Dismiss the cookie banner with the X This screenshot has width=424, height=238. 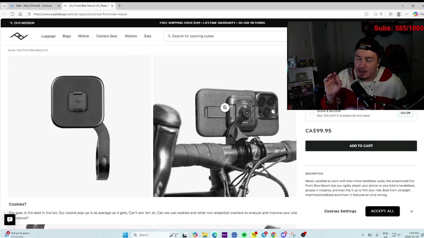pyautogui.click(x=411, y=211)
